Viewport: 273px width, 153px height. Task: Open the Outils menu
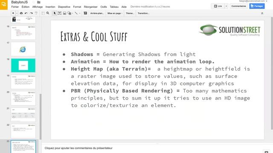click(104, 7)
